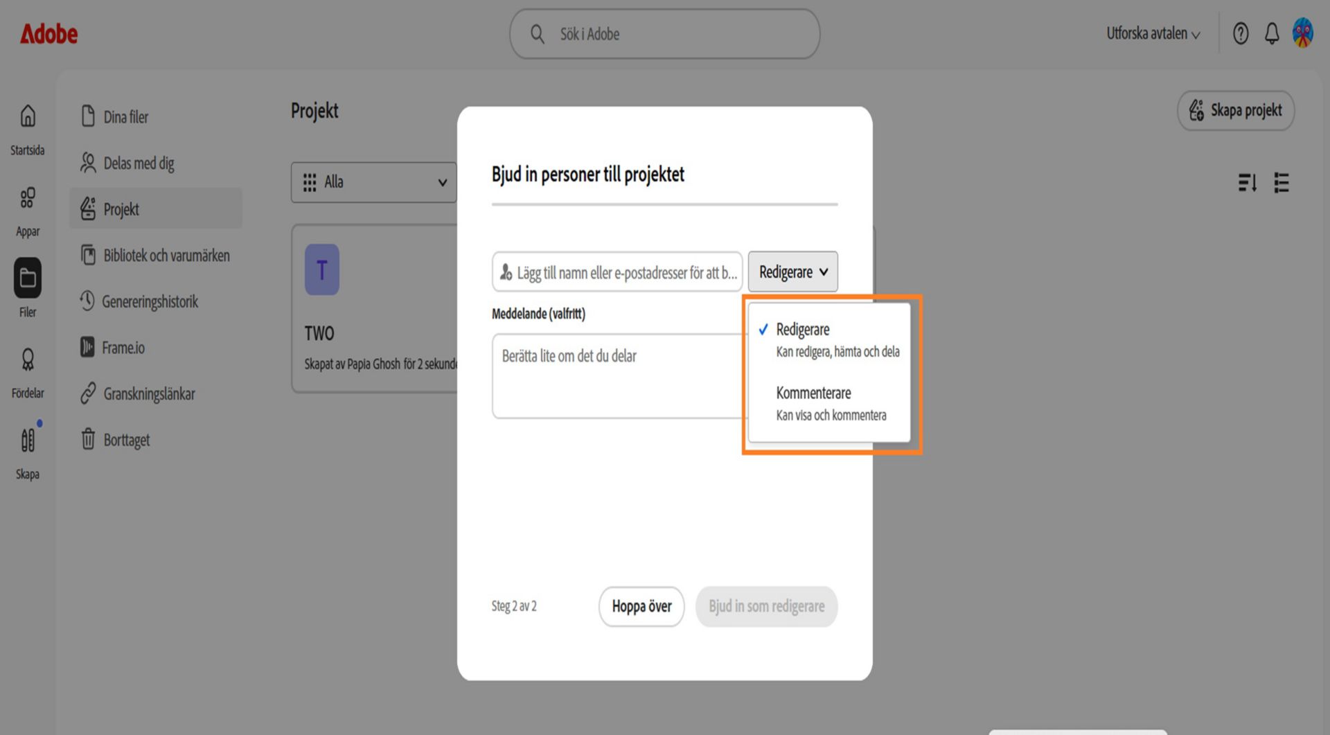Click the Skapa projekt button
Image resolution: width=1330 pixels, height=735 pixels.
click(x=1236, y=110)
